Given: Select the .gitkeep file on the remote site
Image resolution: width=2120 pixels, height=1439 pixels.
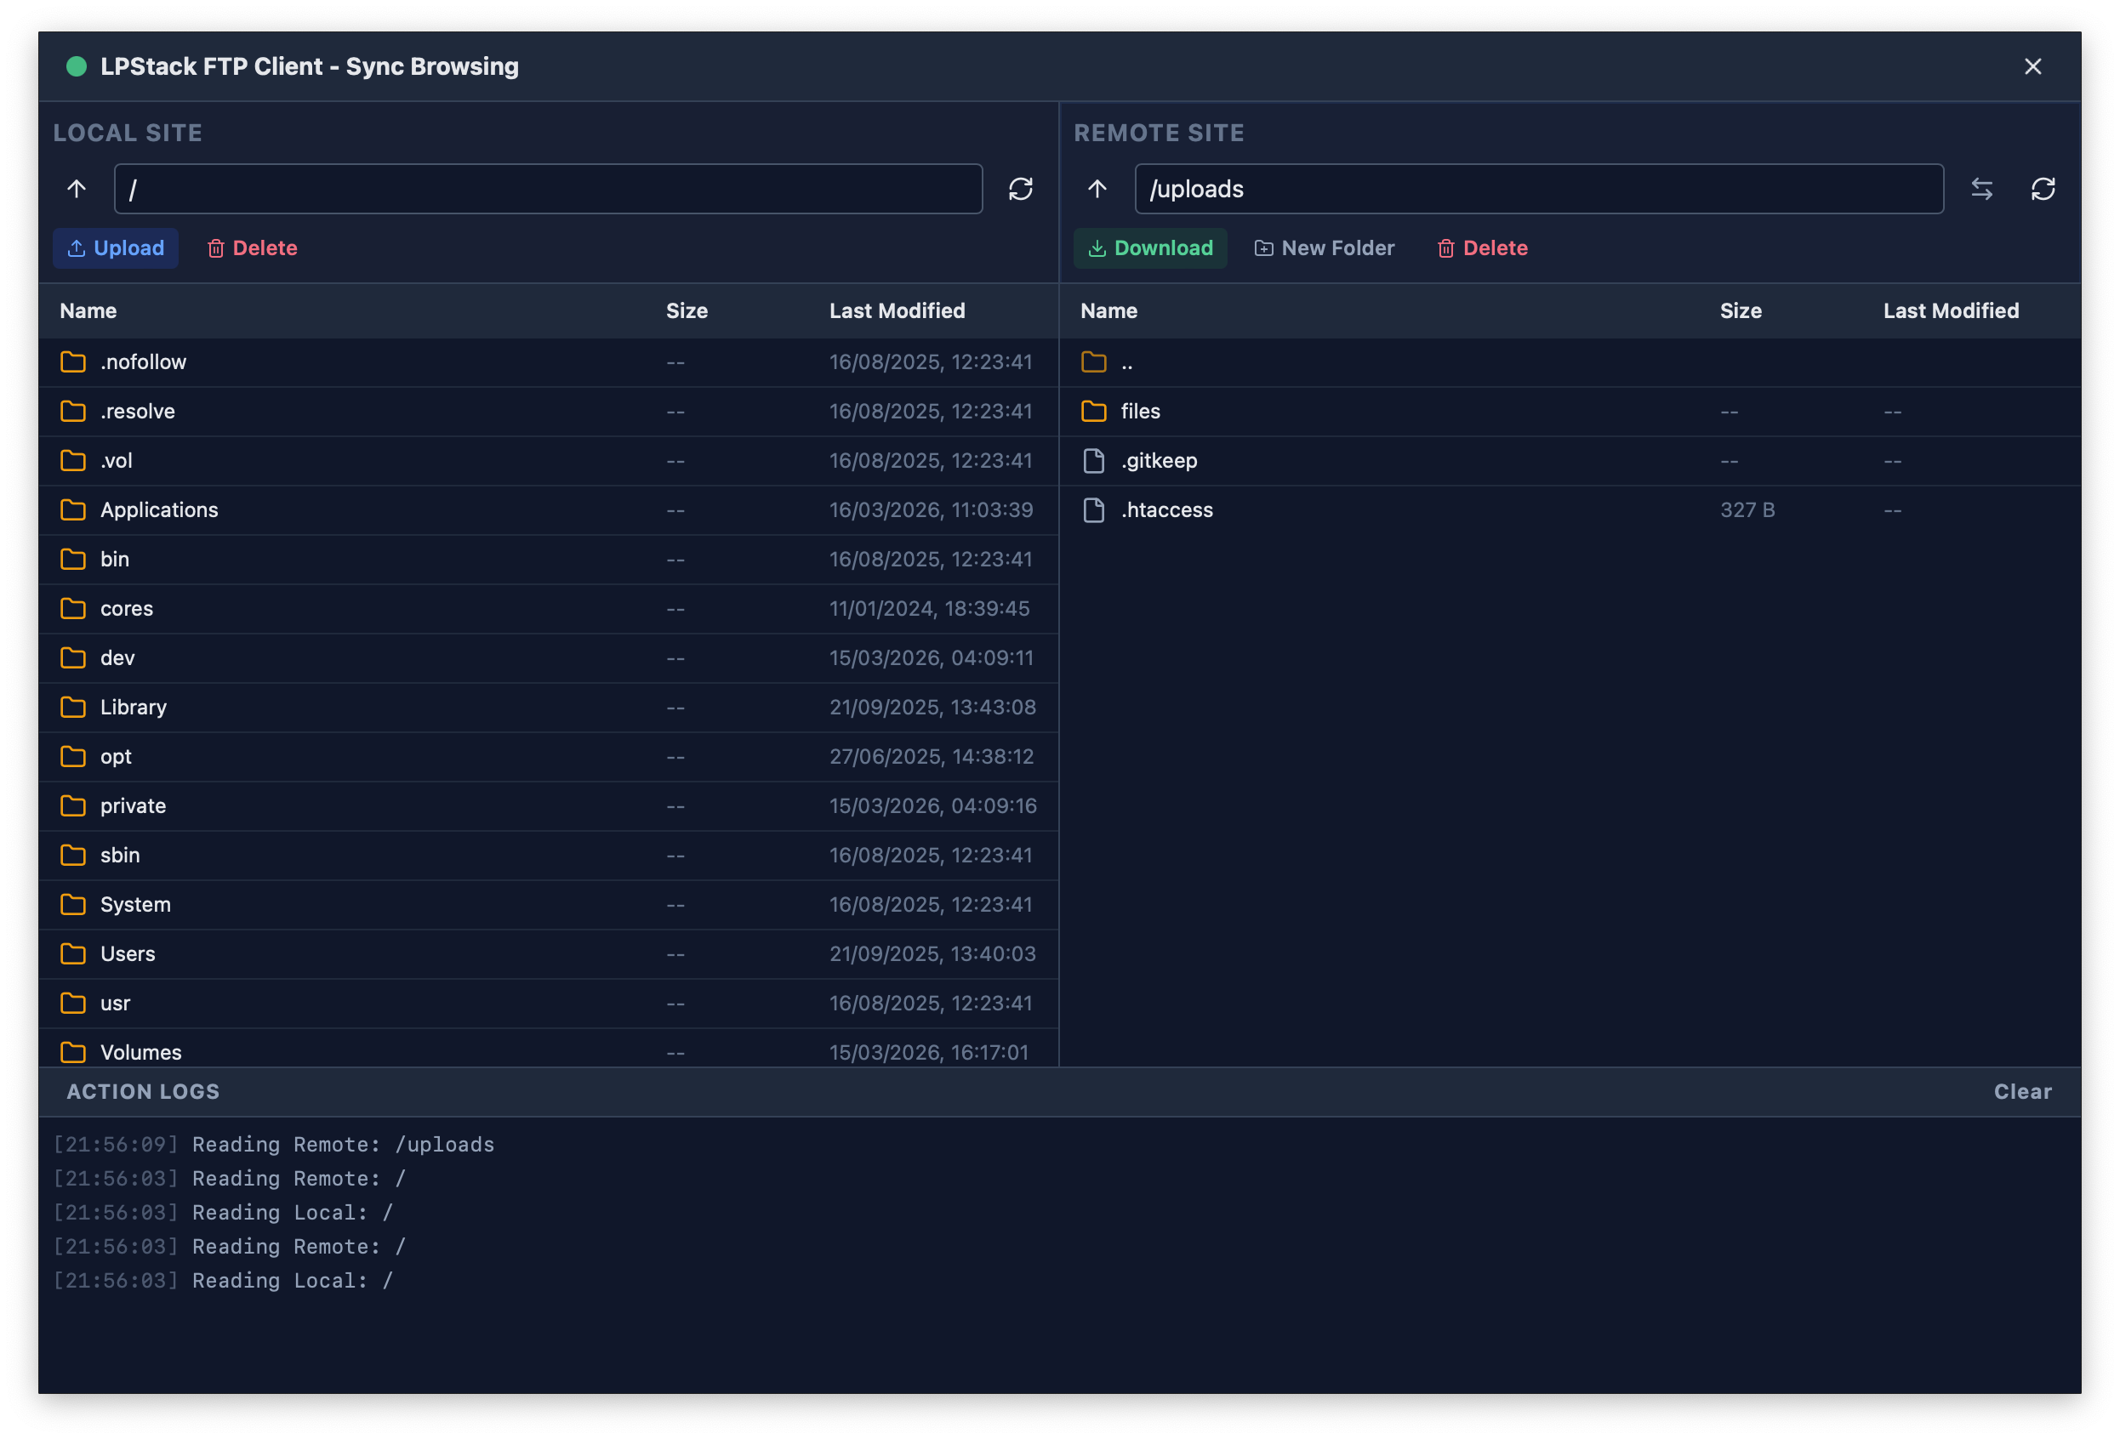Looking at the screenshot, I should [1160, 460].
